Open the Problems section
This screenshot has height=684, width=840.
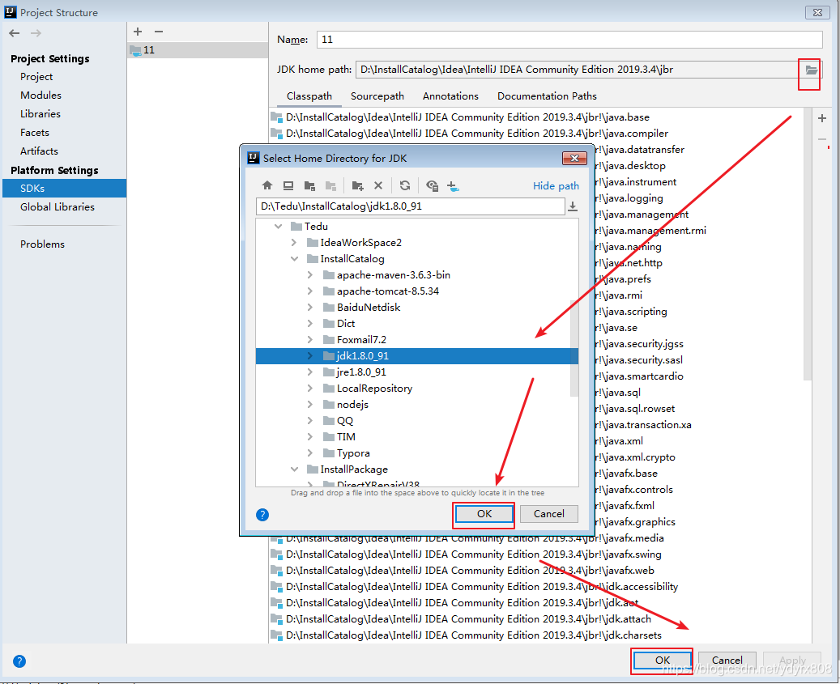[42, 244]
